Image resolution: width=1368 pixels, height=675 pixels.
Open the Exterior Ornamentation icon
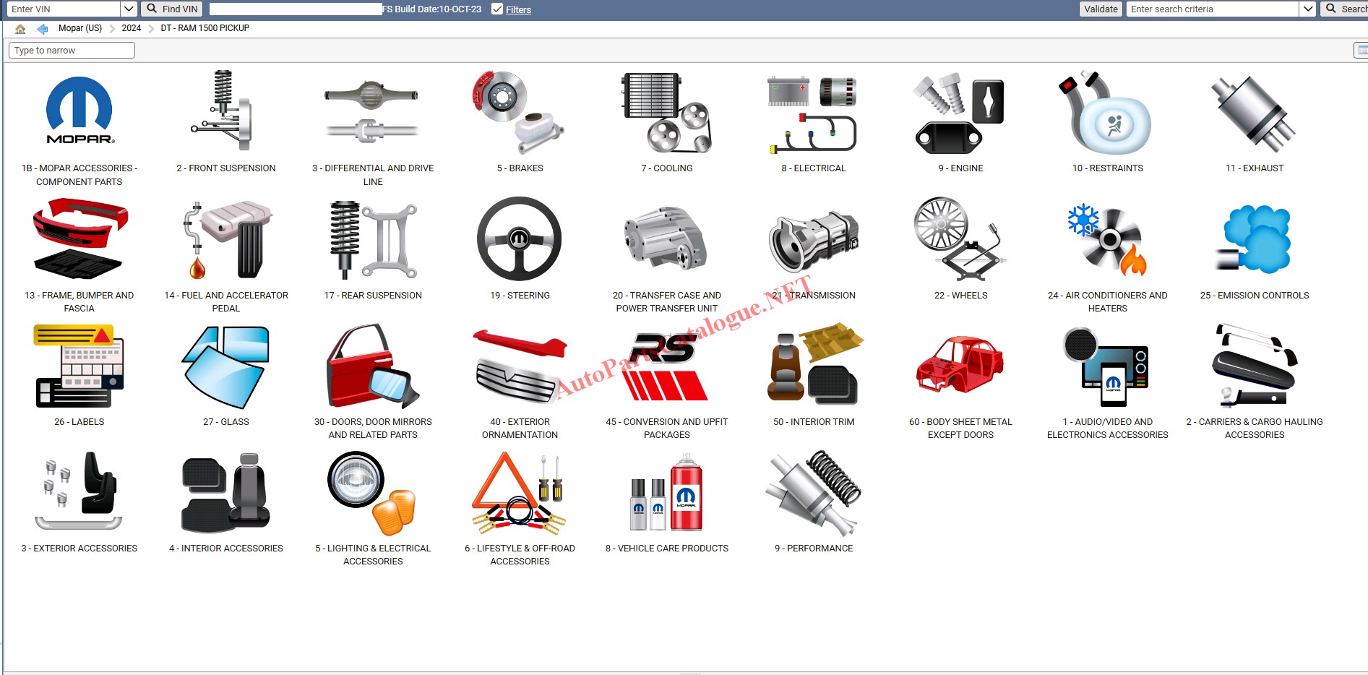coord(519,366)
